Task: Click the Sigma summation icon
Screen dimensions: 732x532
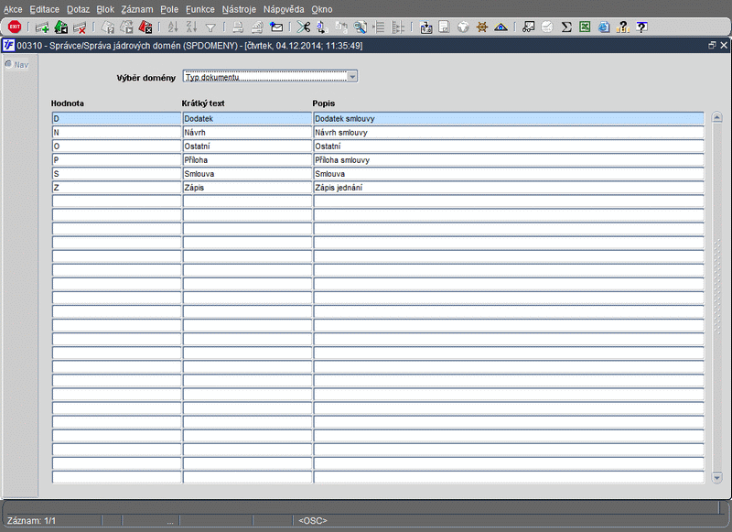Action: [566, 27]
